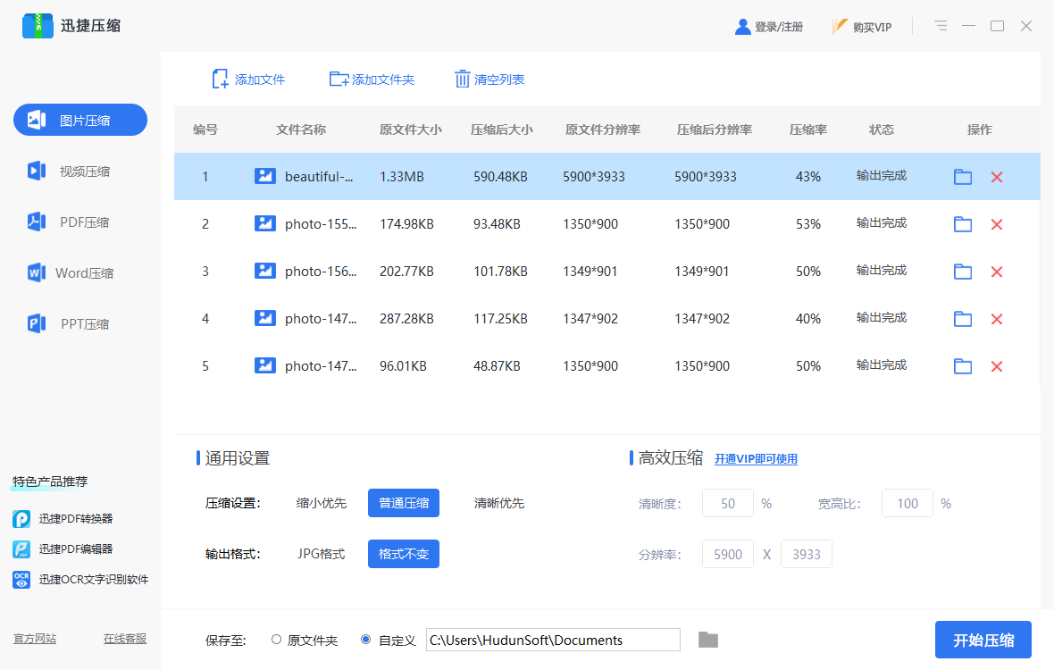Delete row 5 with the red X
Viewport: 1054px width, 670px height.
click(x=997, y=366)
